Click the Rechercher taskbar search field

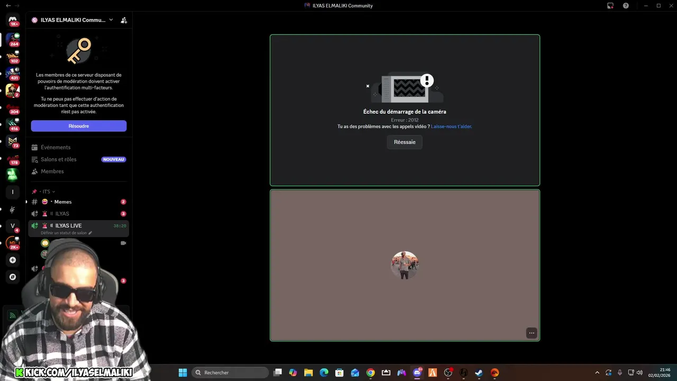230,373
